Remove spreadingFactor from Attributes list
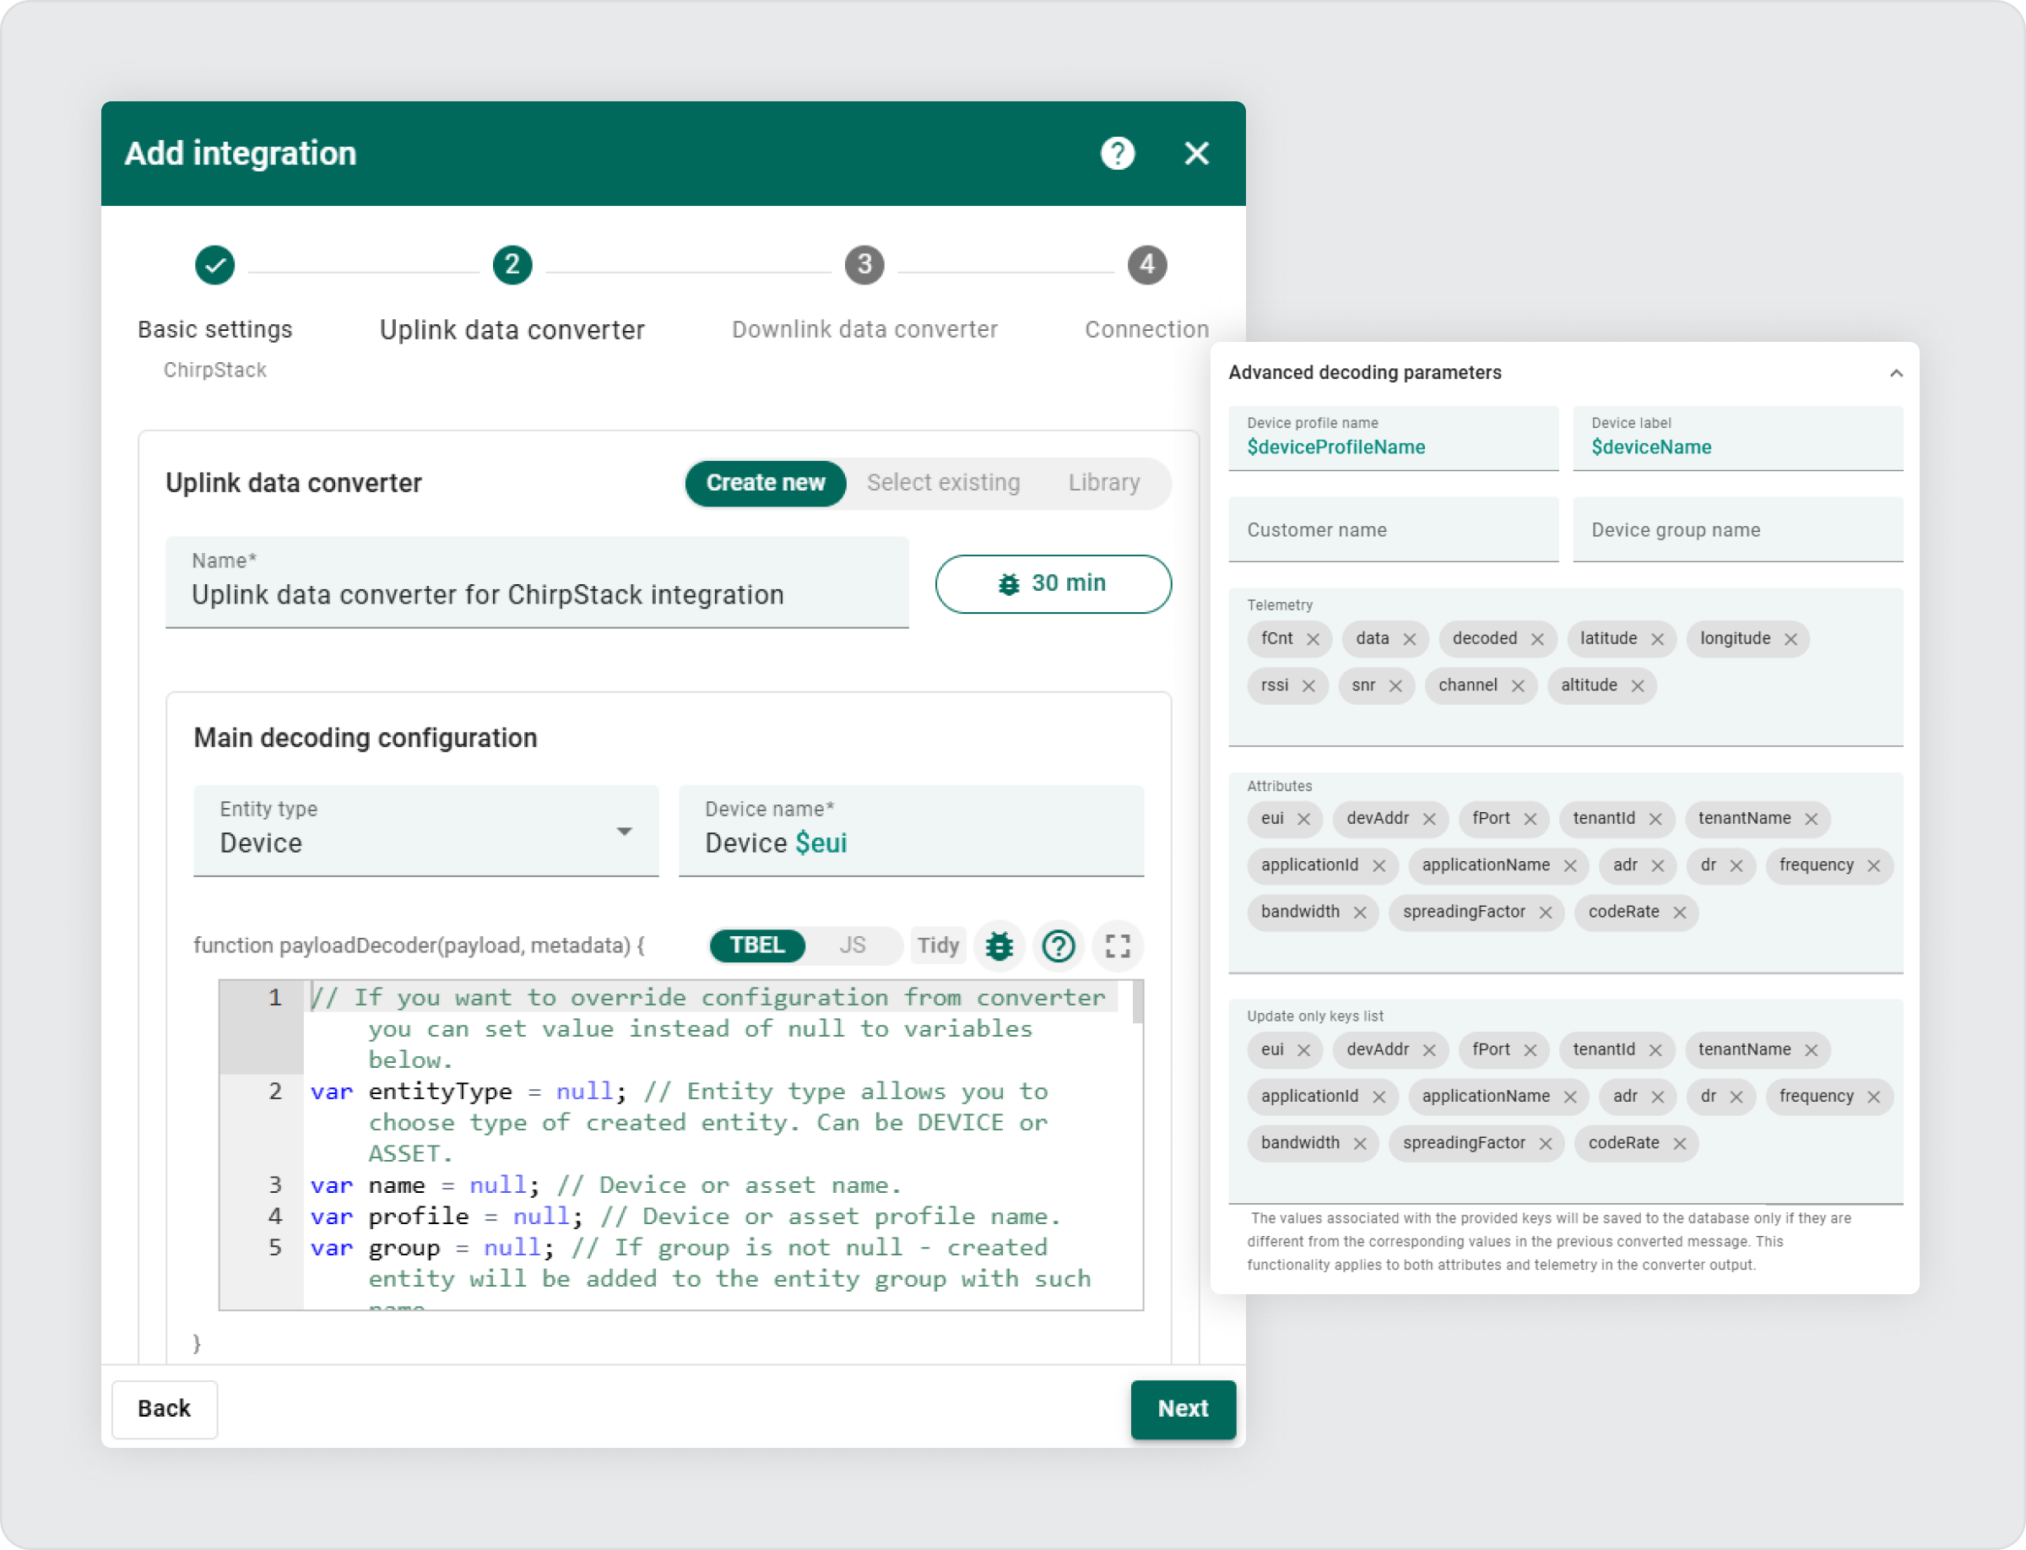The image size is (2026, 1550). (1547, 912)
